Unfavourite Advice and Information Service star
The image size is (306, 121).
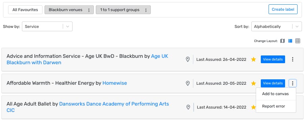(x=253, y=59)
